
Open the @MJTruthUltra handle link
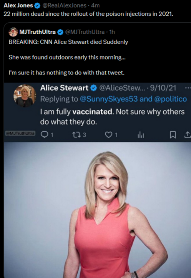(85, 32)
